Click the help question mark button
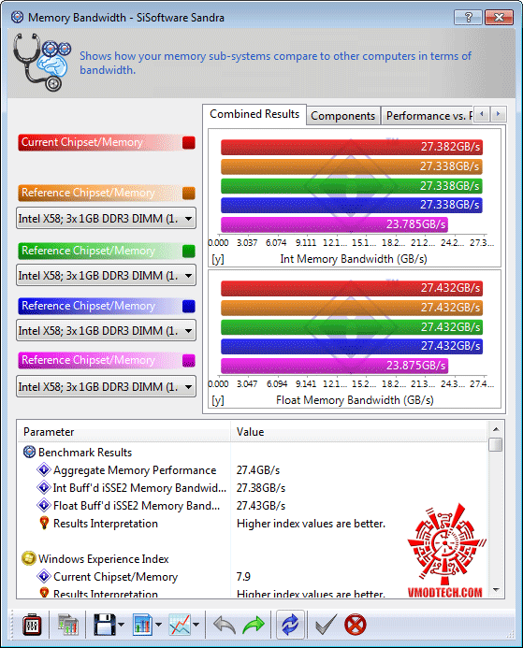523x648 pixels. [x=468, y=18]
